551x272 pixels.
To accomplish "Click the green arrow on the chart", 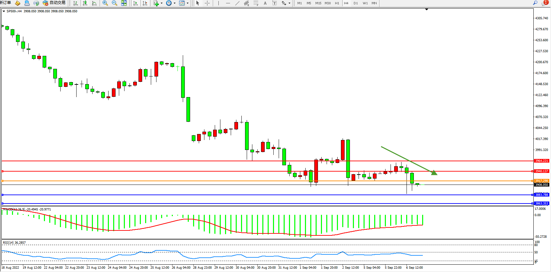I will pos(433,172).
